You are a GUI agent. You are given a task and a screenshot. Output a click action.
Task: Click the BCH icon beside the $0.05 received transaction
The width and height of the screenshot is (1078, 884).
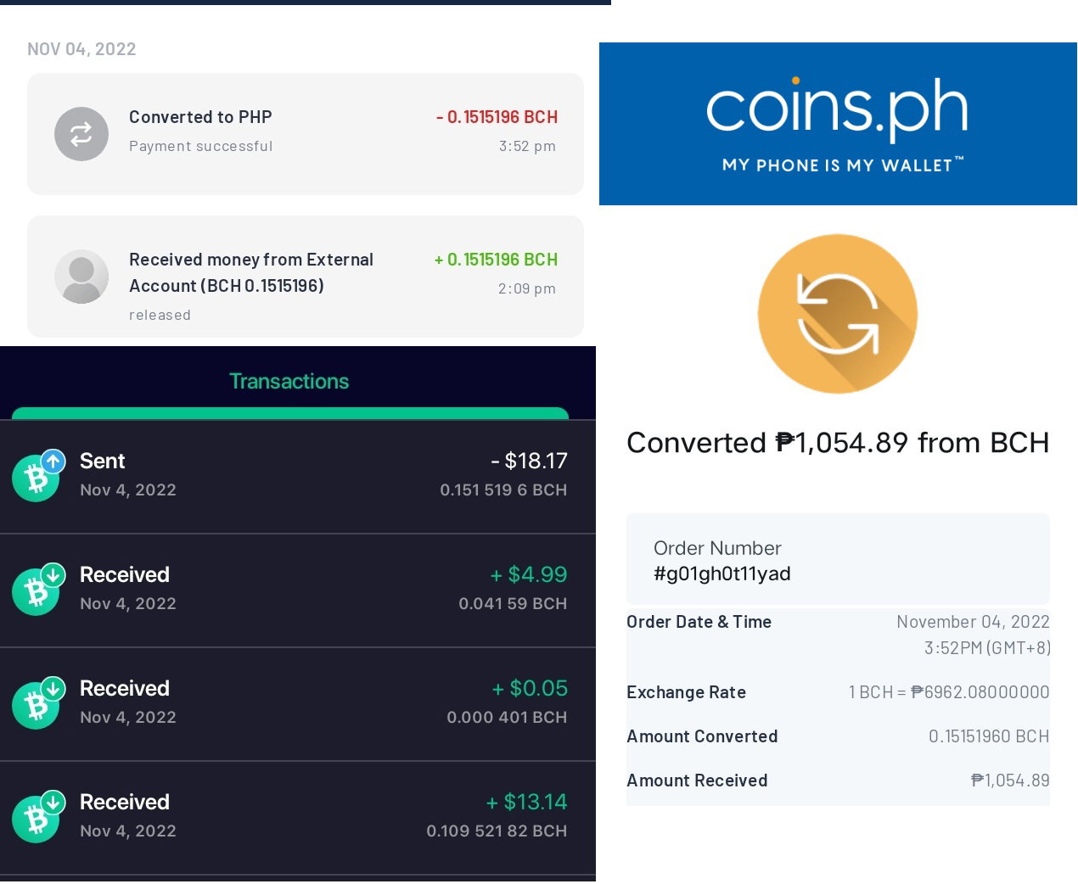click(x=38, y=702)
